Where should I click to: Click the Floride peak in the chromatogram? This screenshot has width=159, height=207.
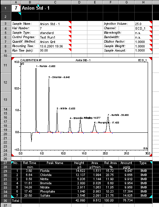36,100
